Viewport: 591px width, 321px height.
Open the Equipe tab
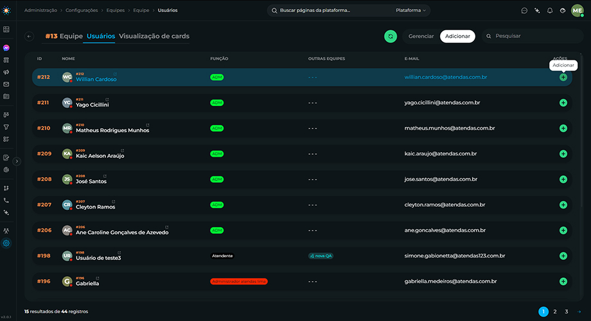point(64,36)
